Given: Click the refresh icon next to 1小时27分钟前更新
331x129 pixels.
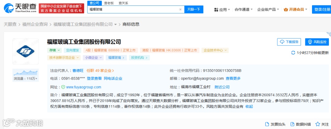Looking at the screenshot, I should [x=293, y=53].
